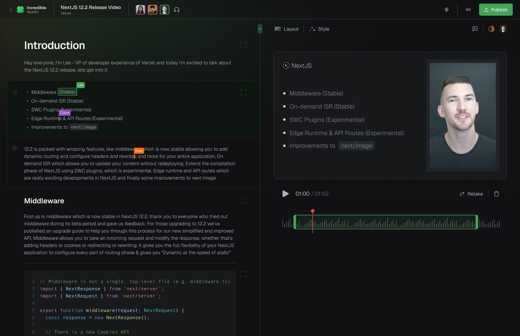
Task: Copy link using chain icon
Action: [468, 10]
